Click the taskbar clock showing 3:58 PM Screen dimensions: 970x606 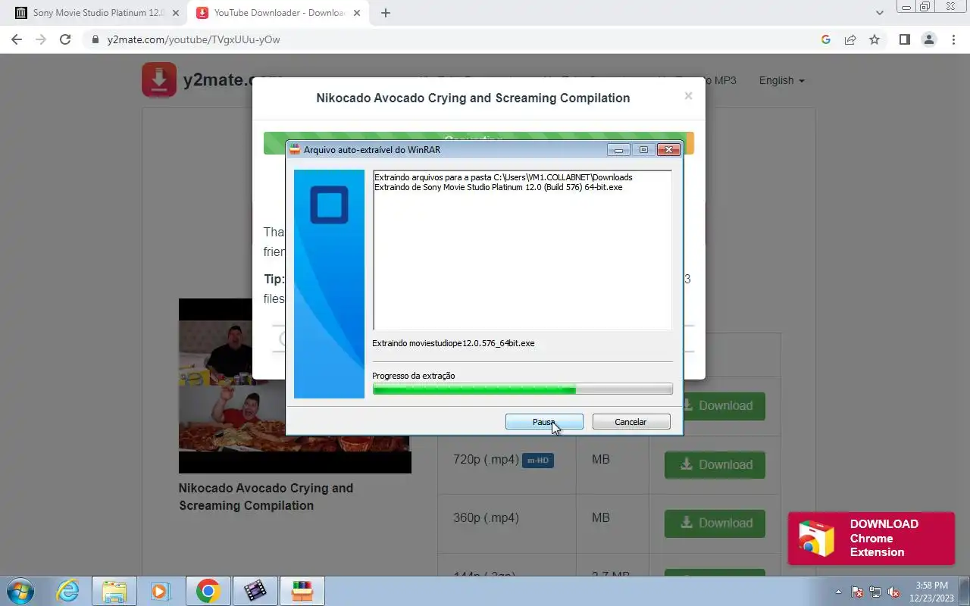[931, 592]
